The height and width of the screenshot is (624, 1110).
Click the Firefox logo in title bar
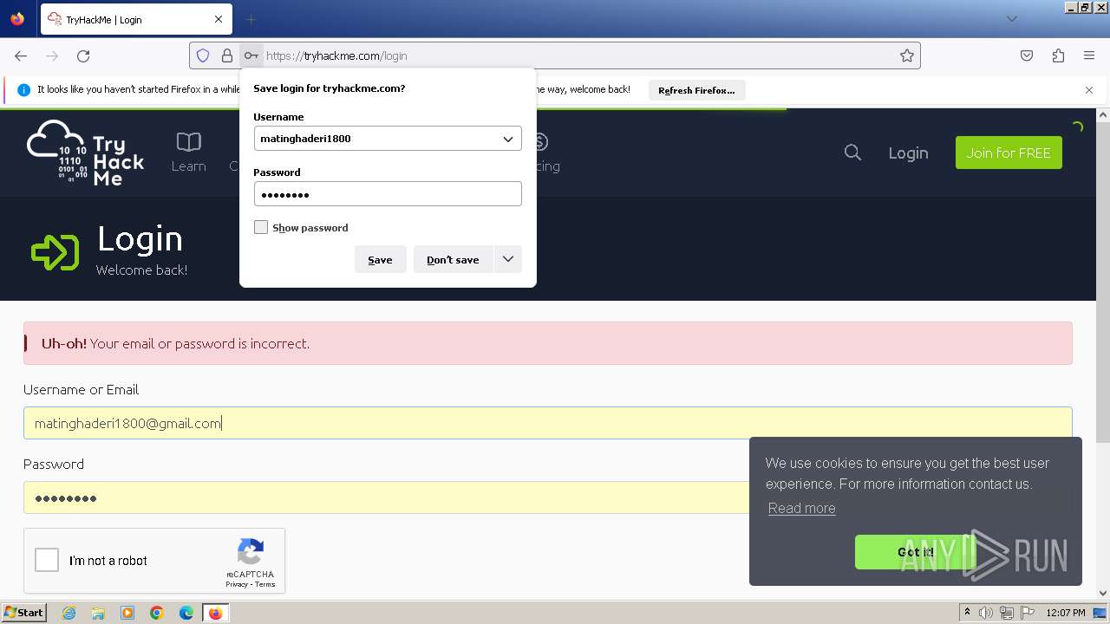(17, 18)
